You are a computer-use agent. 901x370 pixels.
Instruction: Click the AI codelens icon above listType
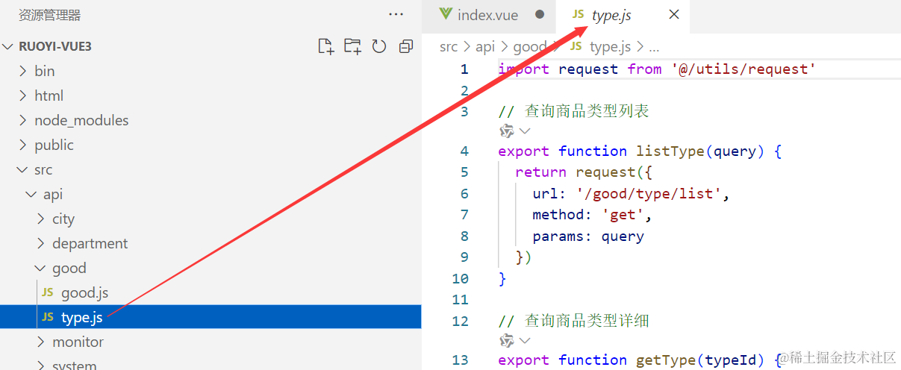(507, 131)
